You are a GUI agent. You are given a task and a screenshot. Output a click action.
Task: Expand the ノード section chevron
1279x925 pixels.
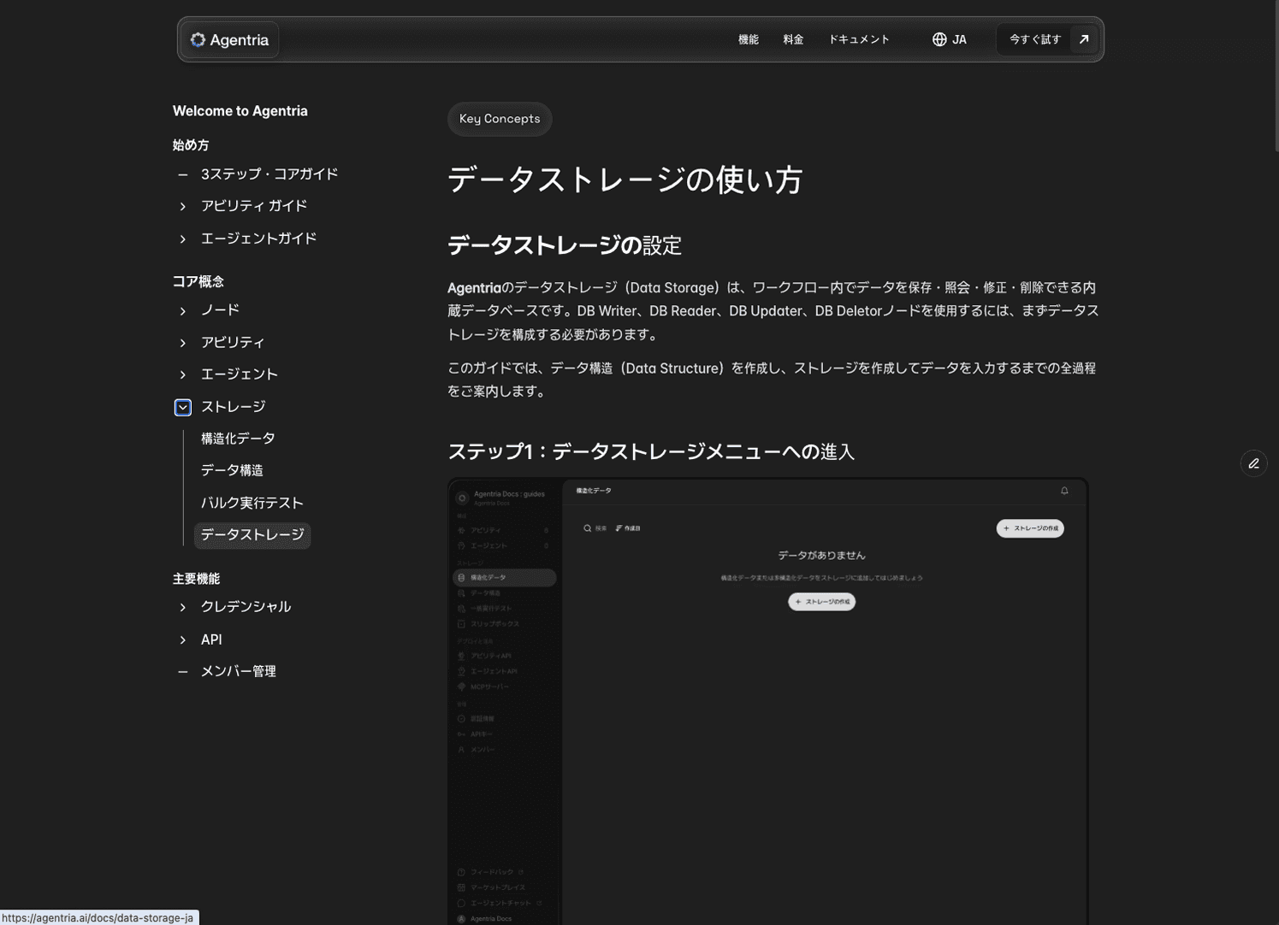[x=182, y=311]
